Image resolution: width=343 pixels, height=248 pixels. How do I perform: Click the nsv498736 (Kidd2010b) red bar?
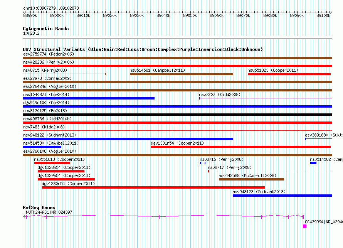177,123
